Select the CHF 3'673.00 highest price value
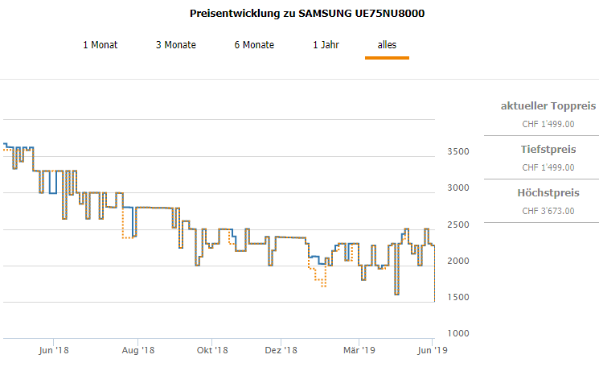 tap(548, 211)
